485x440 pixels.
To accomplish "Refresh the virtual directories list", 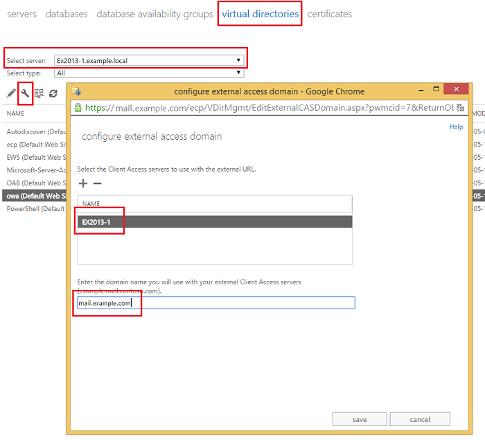I will (x=53, y=93).
